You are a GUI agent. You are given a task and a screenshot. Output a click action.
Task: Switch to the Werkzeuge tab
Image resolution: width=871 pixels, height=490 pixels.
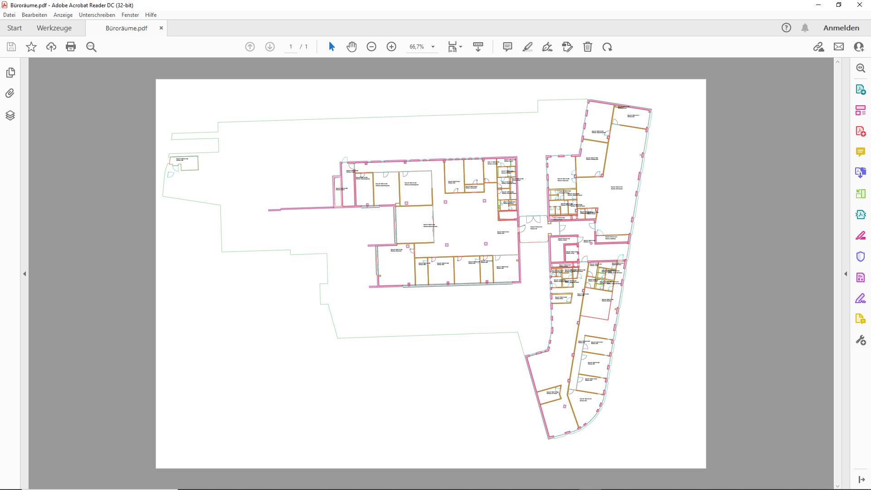[x=54, y=28]
